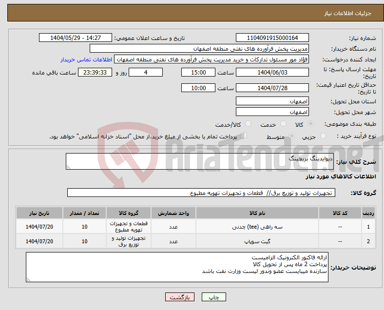The image size is (384, 310).
Task: Click the گروه کالا table column header
Action: [x=129, y=213]
